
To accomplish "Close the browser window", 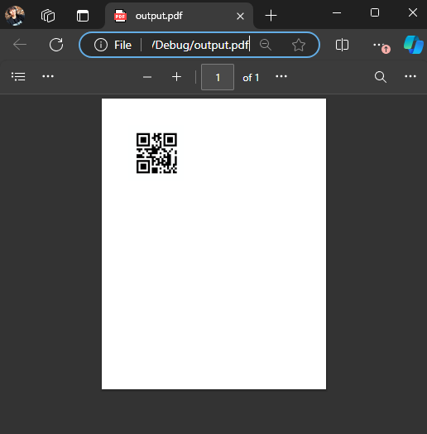I will (413, 12).
